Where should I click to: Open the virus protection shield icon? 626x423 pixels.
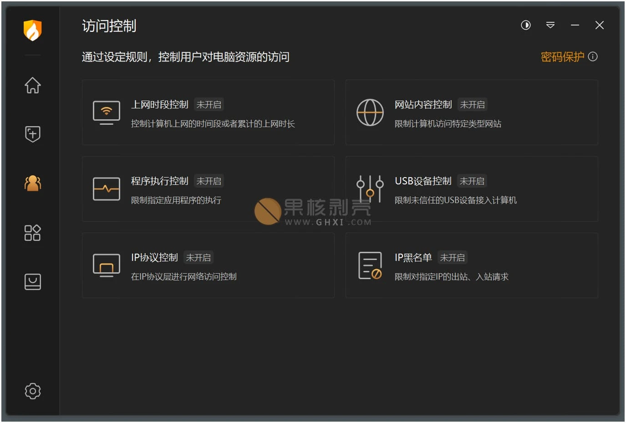(32, 134)
